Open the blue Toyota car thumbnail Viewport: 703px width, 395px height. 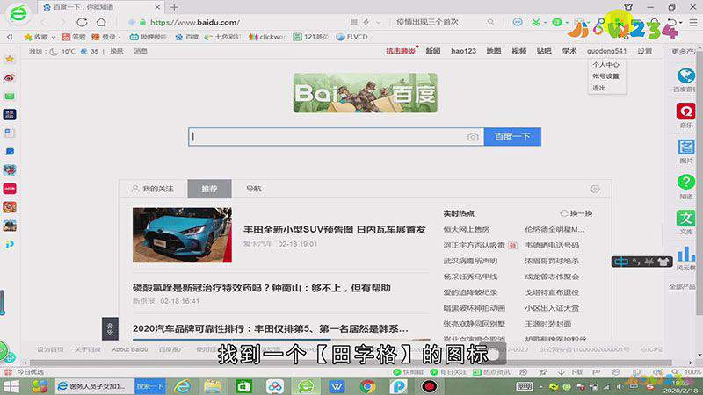[x=183, y=234]
